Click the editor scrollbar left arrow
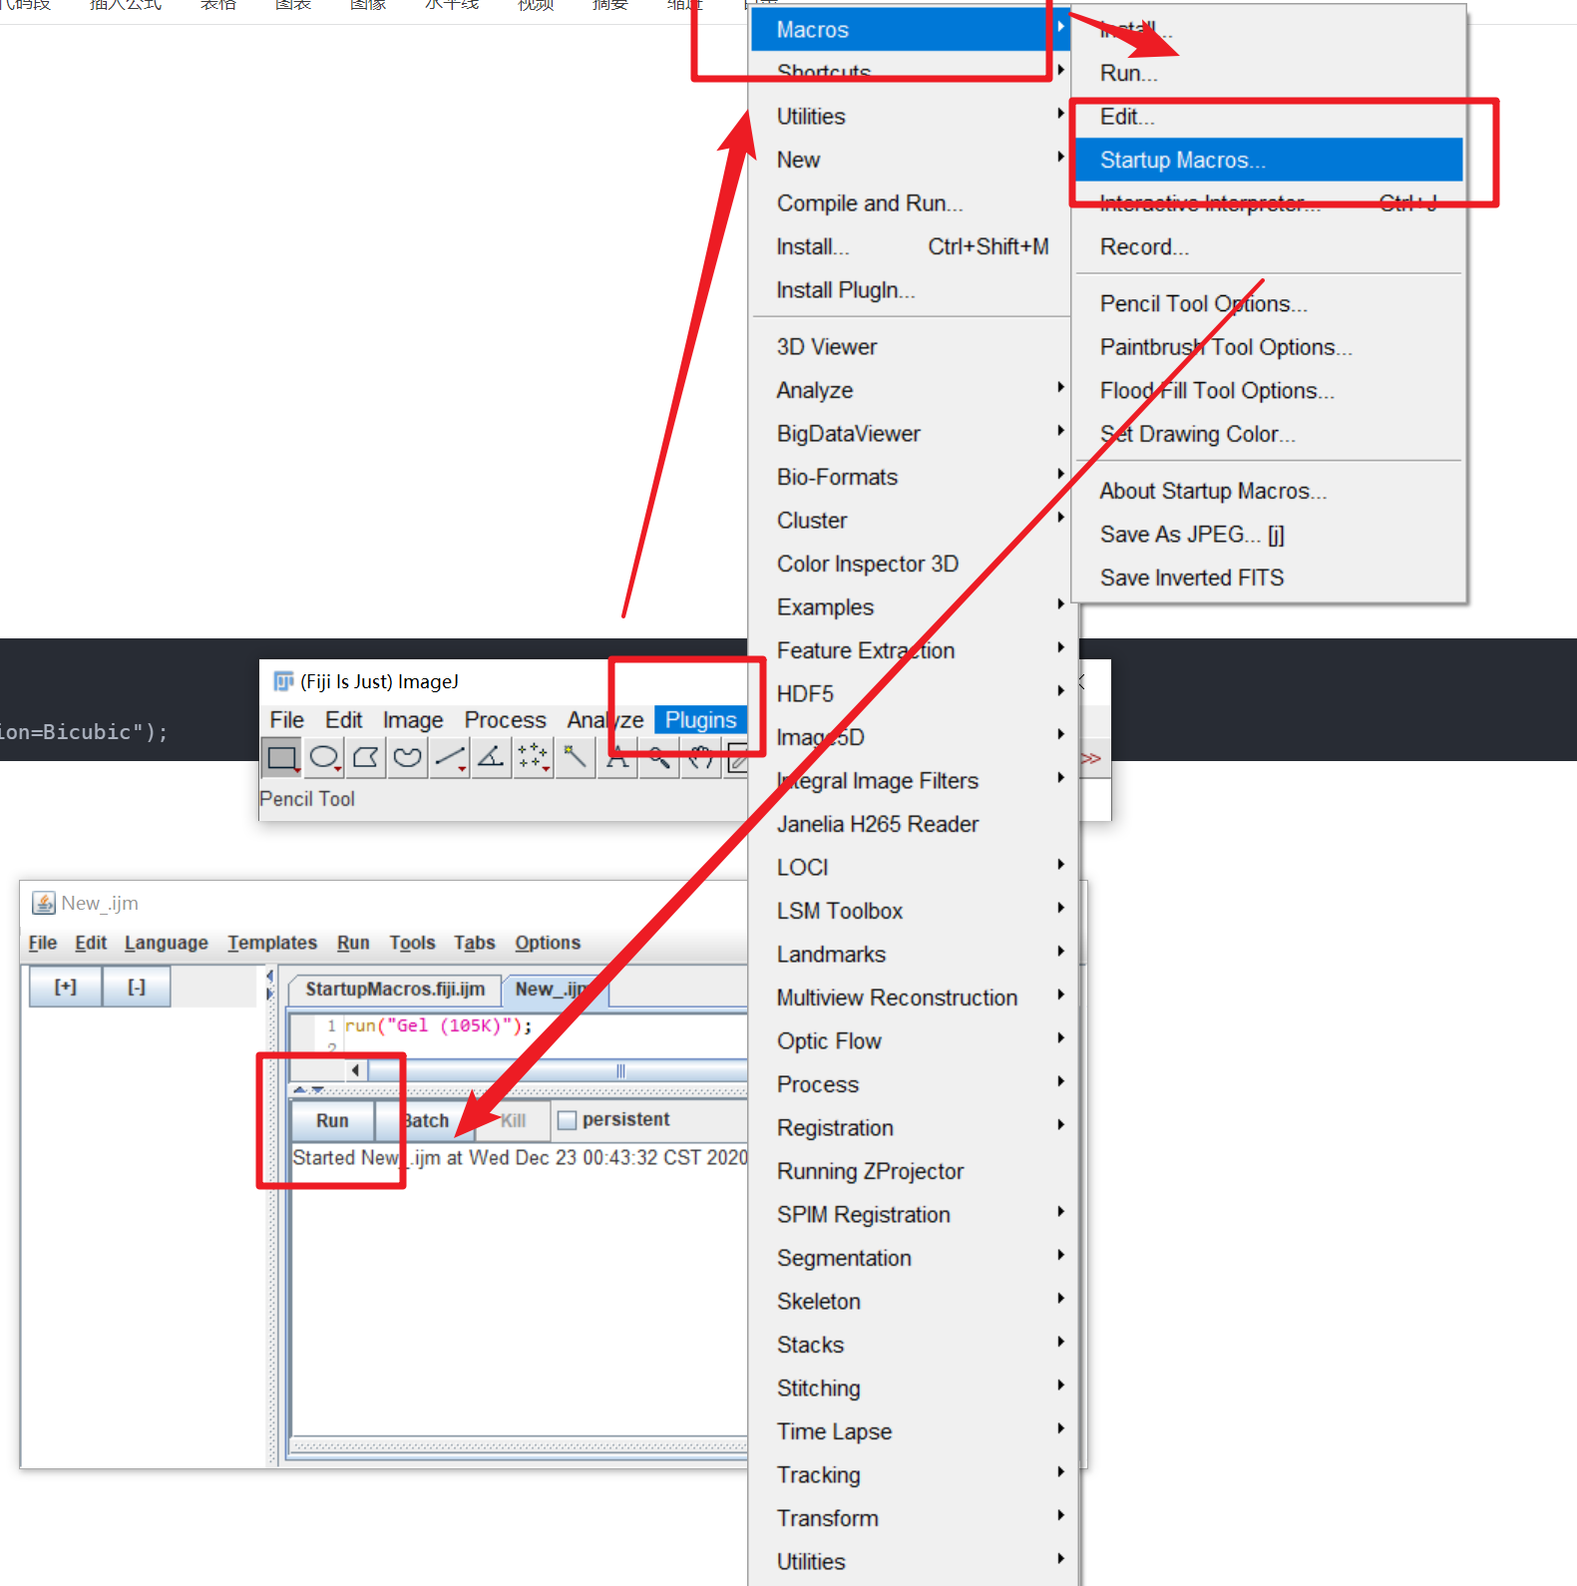 [356, 1070]
